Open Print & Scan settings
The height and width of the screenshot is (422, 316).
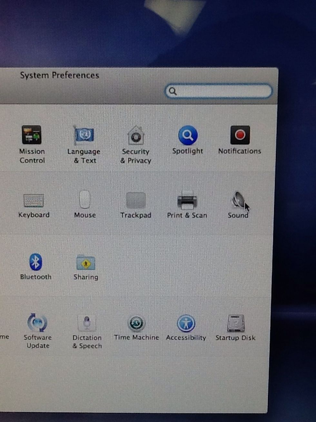[x=187, y=201]
